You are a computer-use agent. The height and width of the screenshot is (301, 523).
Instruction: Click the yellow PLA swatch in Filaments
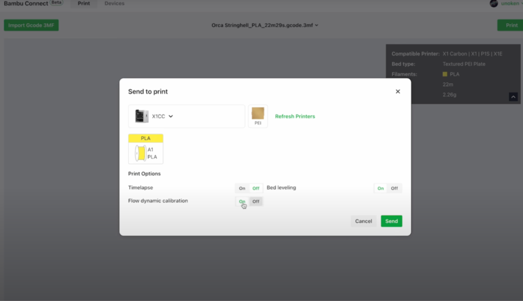tap(445, 74)
